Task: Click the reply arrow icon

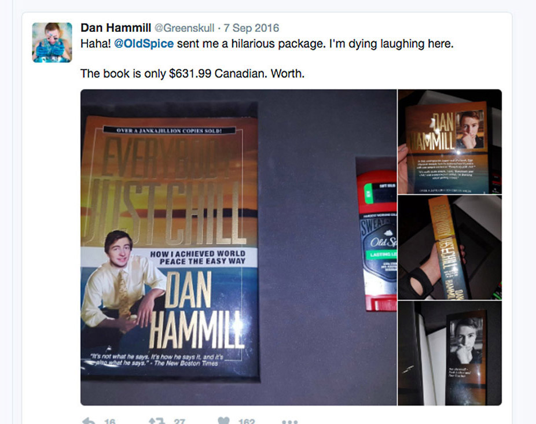Action: coord(89,421)
